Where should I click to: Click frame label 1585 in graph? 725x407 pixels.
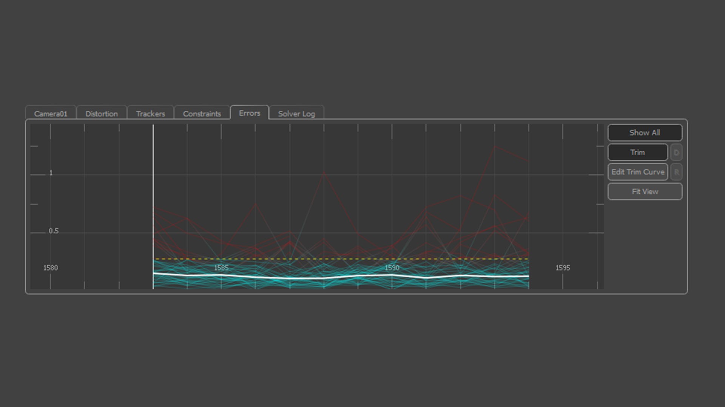[221, 268]
